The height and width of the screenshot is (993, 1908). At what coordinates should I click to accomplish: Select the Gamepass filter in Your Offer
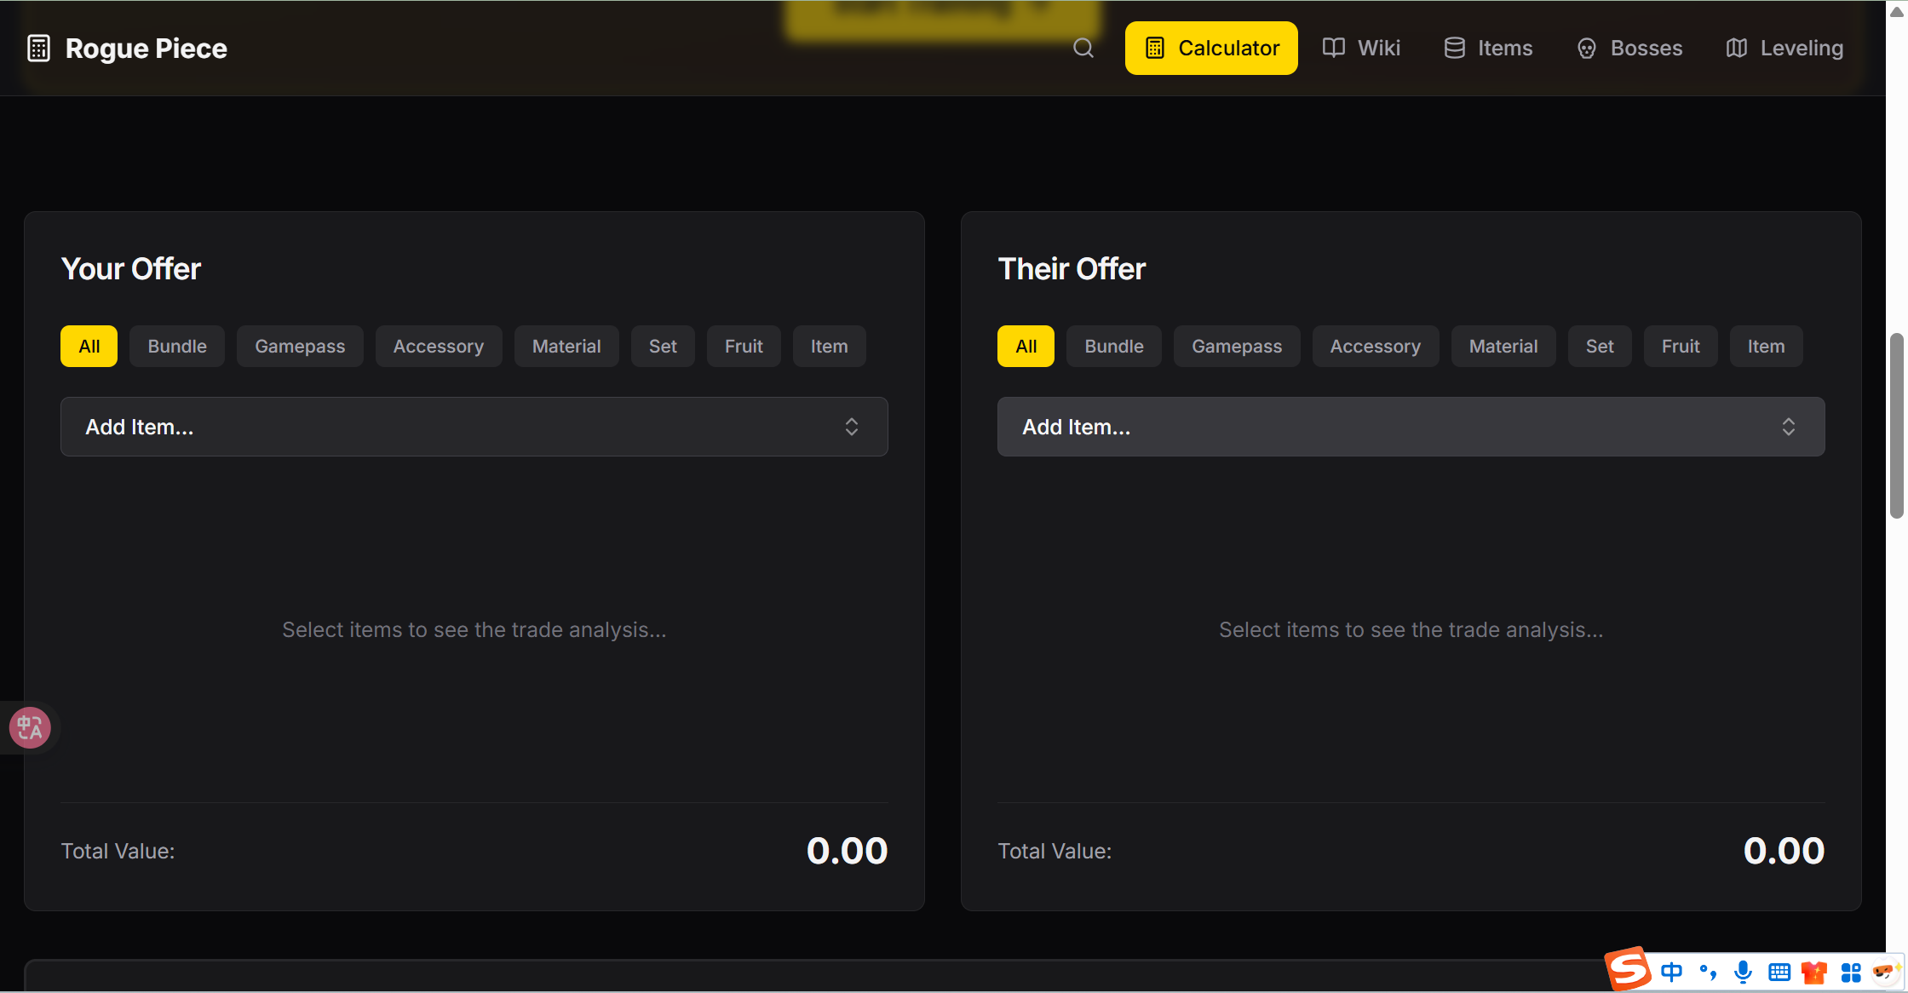click(300, 346)
